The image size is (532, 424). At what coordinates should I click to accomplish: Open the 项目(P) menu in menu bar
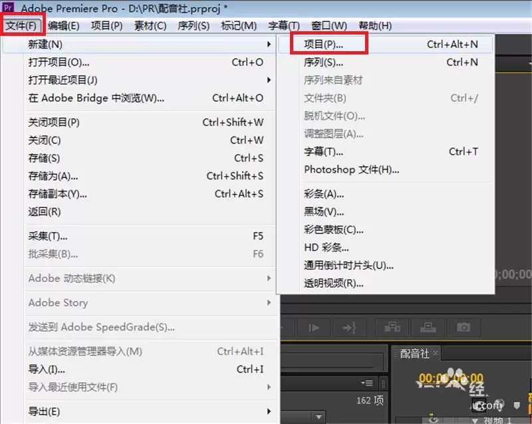click(x=107, y=26)
